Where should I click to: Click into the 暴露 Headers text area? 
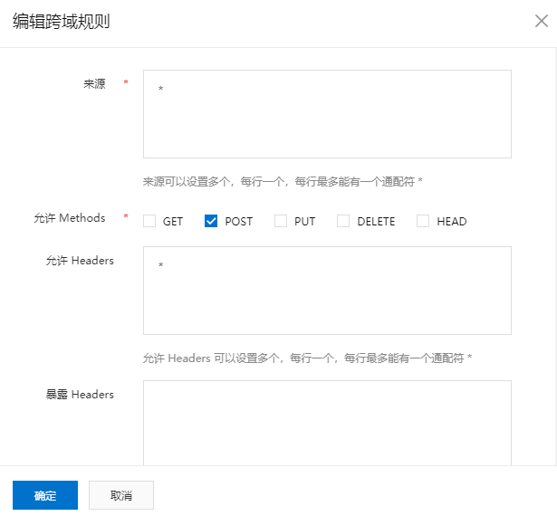pyautogui.click(x=327, y=423)
